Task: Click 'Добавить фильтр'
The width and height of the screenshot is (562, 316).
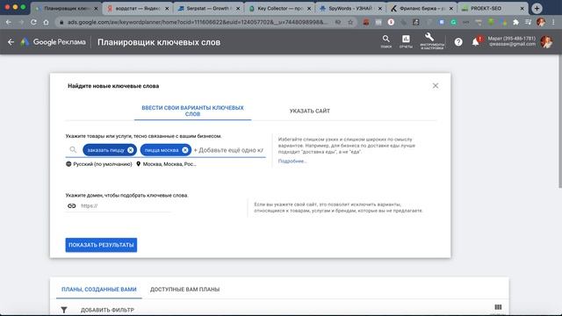Action: pyautogui.click(x=107, y=310)
